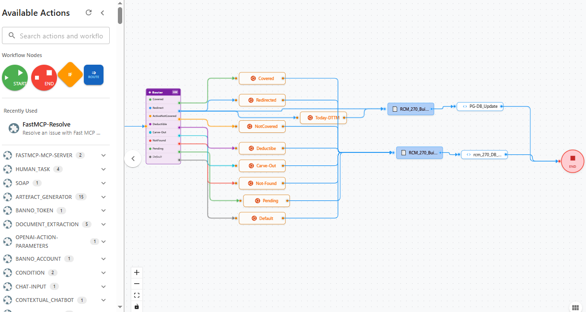The height and width of the screenshot is (312, 586).
Task: Expand the ARTEFACT_GENERATOR category chevron
Action: [x=103, y=197]
